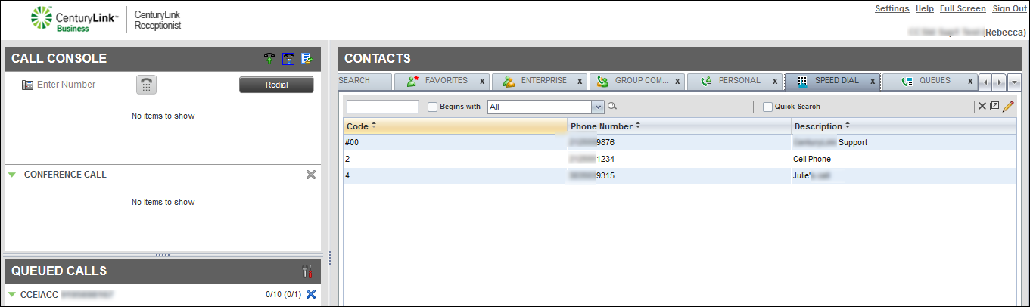Image resolution: width=1030 pixels, height=307 pixels.
Task: Click the Sign Out link
Action: (1010, 9)
